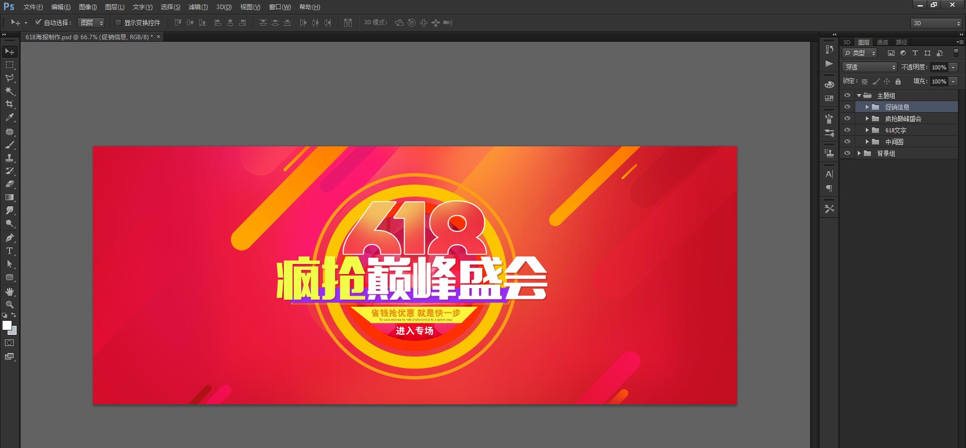Hide the 背景组 layer group
The width and height of the screenshot is (966, 448).
click(x=847, y=153)
